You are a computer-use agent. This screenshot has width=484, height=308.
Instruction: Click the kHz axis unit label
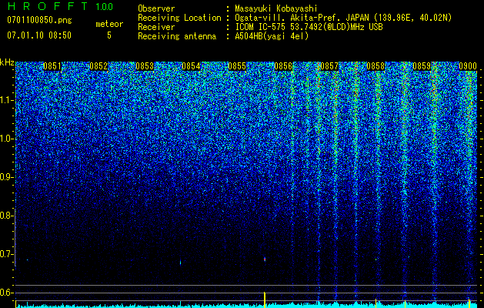click(x=7, y=62)
